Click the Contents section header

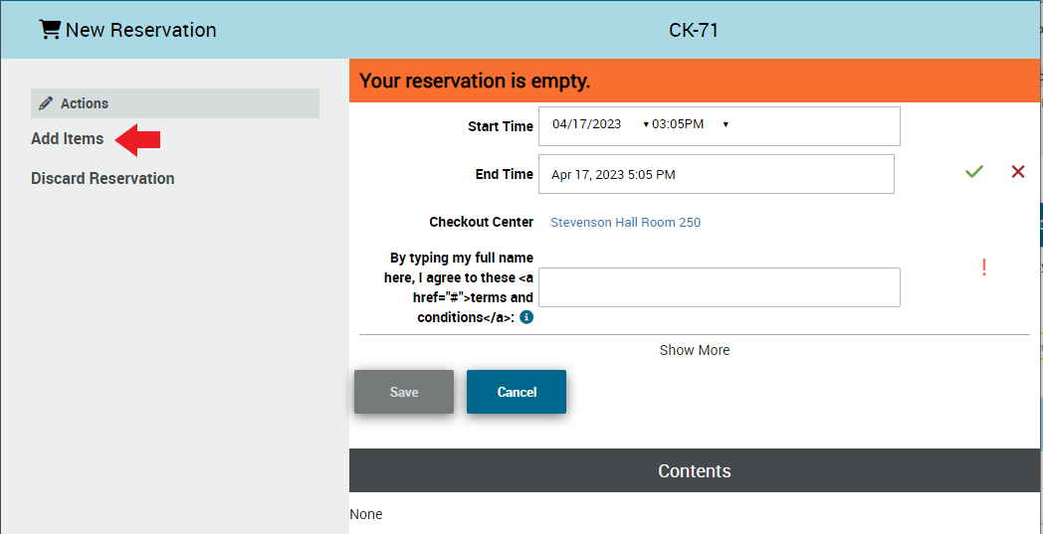(x=694, y=471)
